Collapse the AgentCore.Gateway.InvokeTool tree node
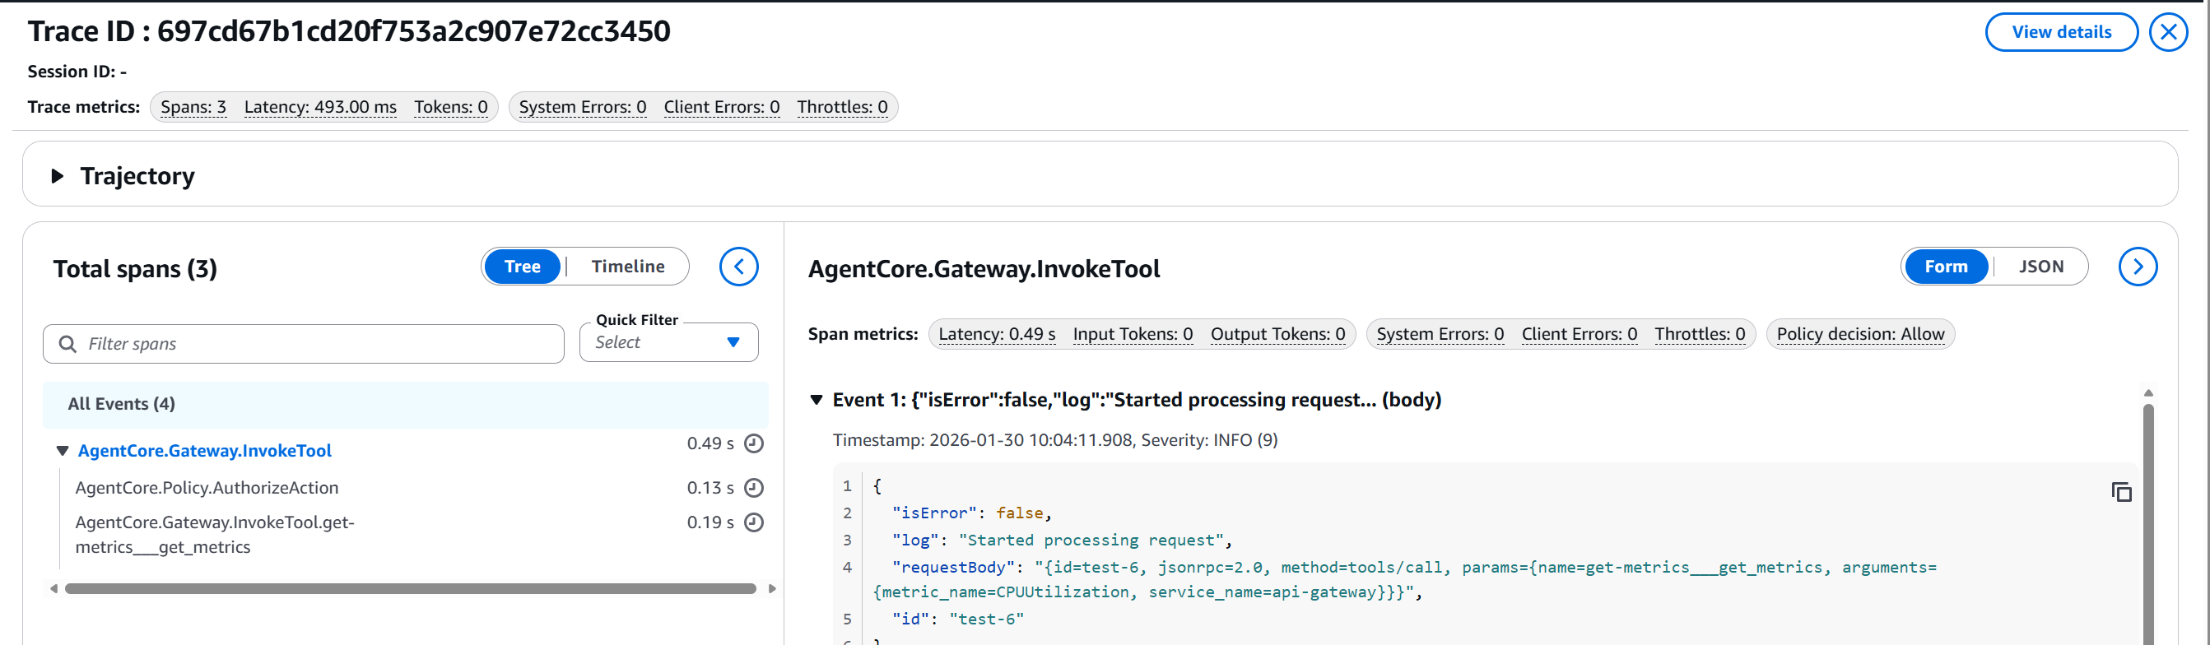Screen dimensions: 2210x645 63,451
